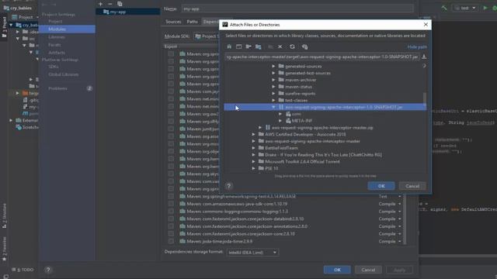497x279 pixels.
Task: Expand the generated-sources folder
Action: coord(273,66)
